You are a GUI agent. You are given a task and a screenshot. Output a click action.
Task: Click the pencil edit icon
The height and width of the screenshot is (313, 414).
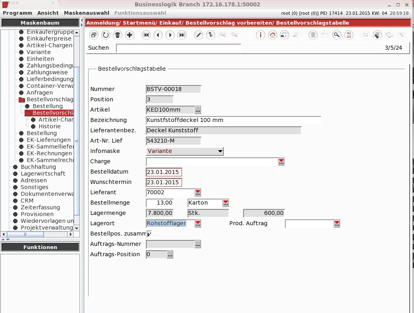[x=198, y=35]
